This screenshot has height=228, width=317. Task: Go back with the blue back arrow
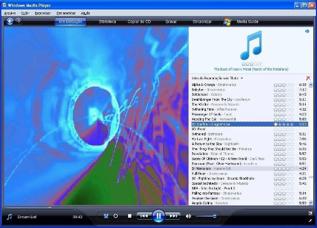[10, 21]
